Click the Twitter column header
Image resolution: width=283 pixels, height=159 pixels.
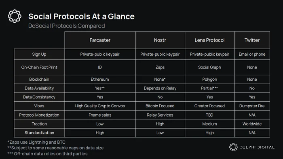pyautogui.click(x=252, y=40)
